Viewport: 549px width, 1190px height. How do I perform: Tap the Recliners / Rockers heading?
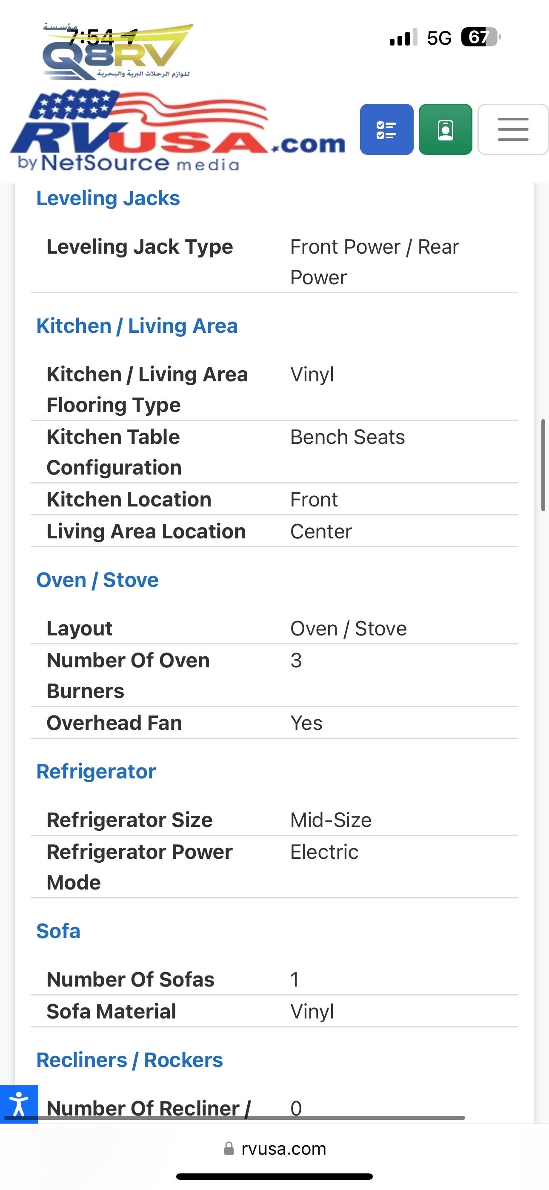tap(129, 1060)
